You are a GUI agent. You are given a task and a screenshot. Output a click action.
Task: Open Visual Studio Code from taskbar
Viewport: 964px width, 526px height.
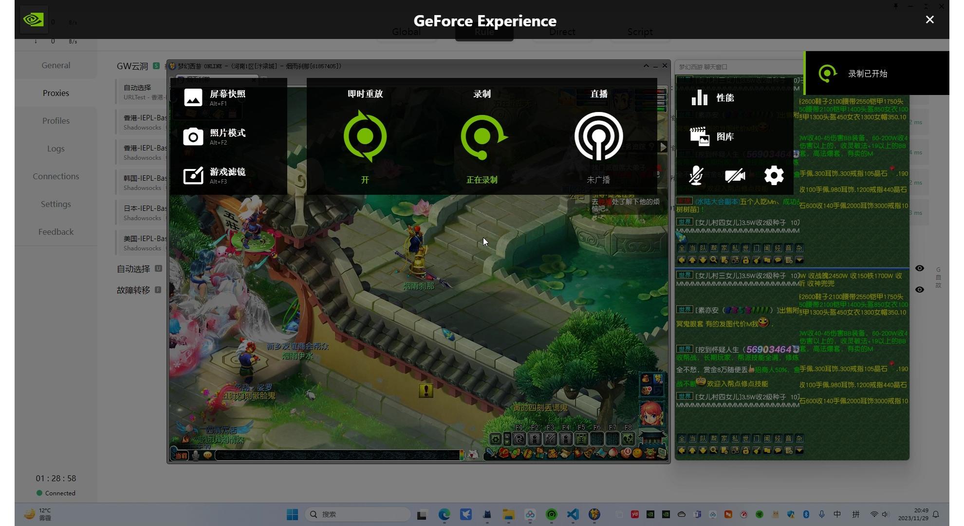point(573,514)
